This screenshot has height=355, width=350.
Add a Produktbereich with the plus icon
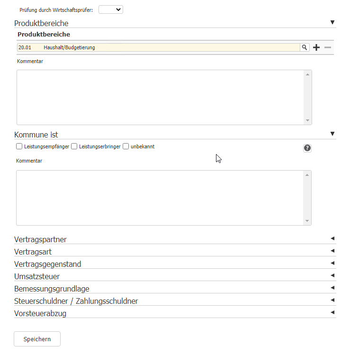click(316, 47)
